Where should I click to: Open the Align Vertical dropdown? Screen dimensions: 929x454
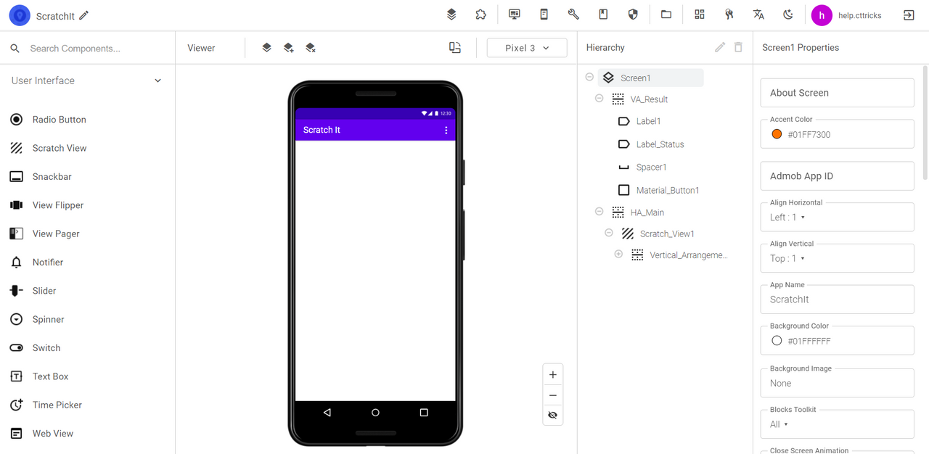(x=837, y=258)
